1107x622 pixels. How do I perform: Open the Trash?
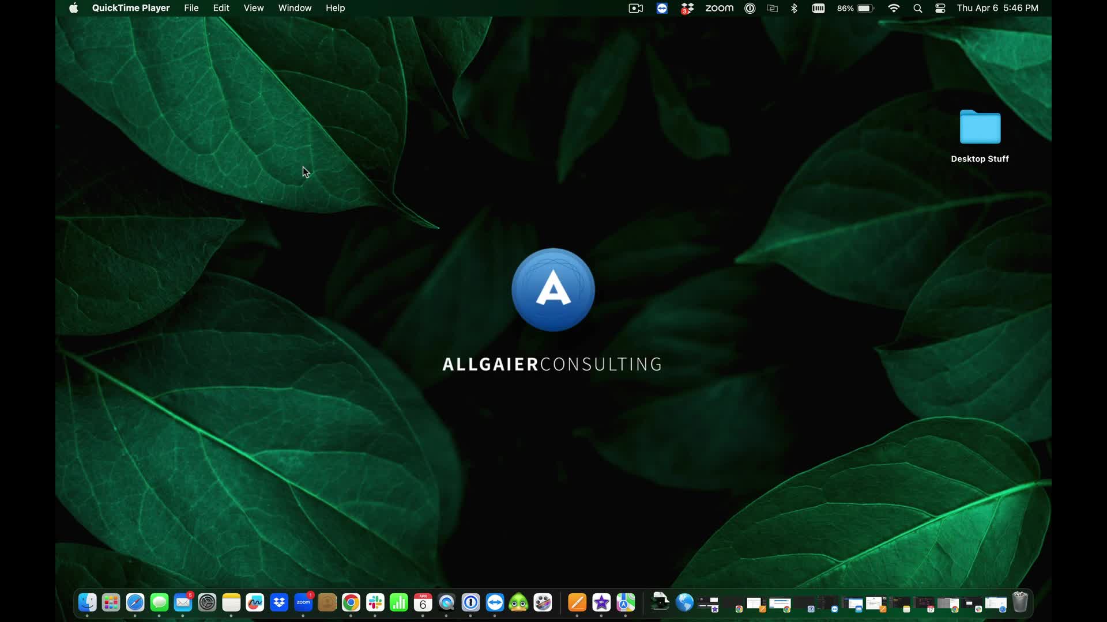point(1020,602)
